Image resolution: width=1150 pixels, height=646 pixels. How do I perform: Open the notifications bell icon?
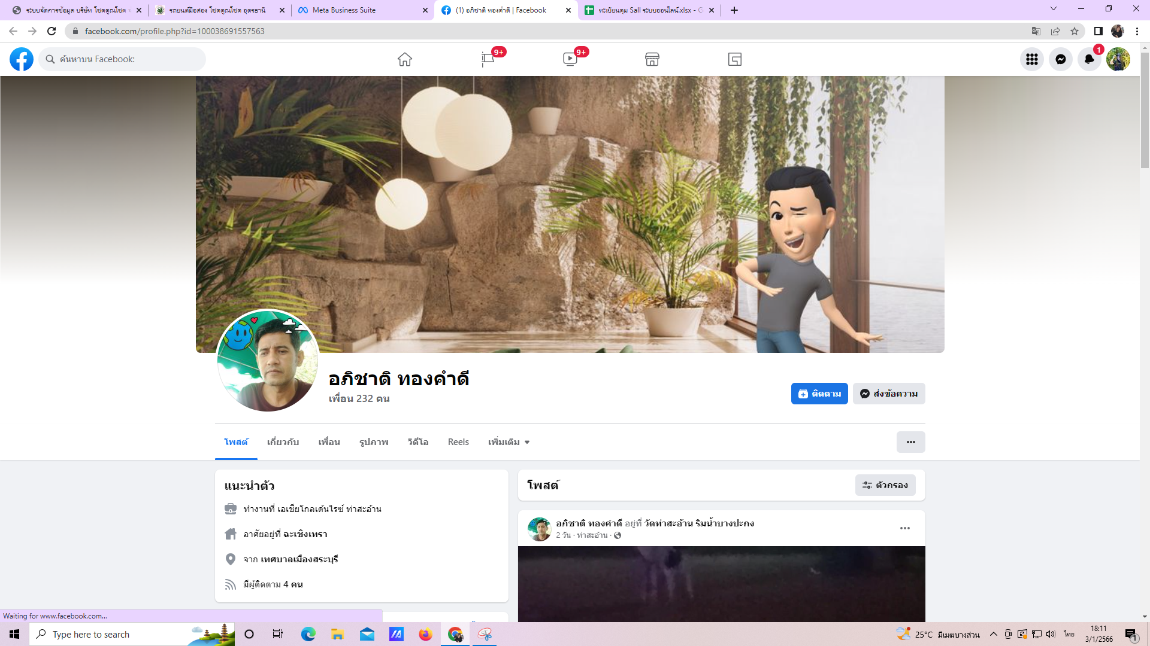1089,59
